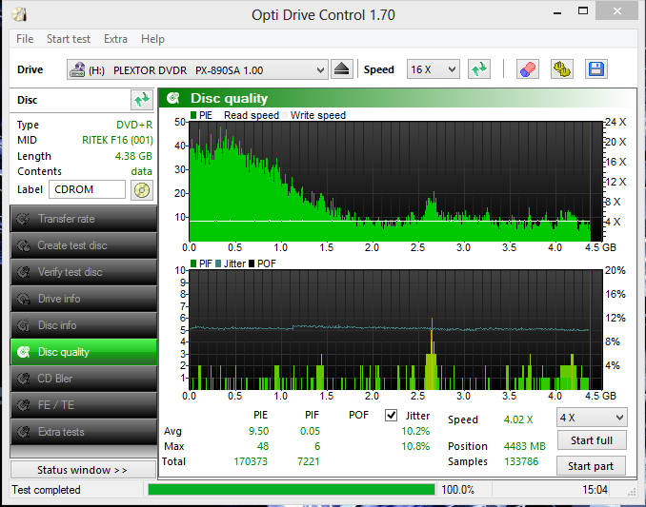Open the Transfer rate panel
Image resolution: width=646 pixels, height=507 pixels.
click(84, 219)
